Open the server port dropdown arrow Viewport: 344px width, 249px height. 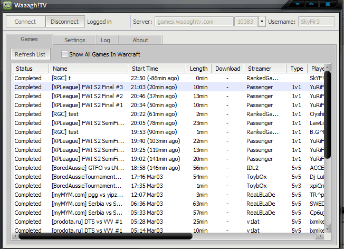tap(262, 22)
